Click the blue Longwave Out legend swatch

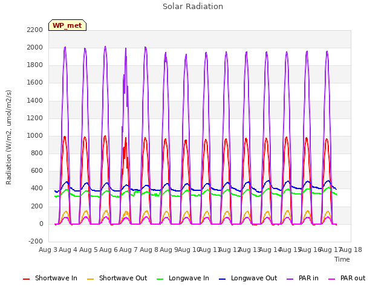(223, 279)
